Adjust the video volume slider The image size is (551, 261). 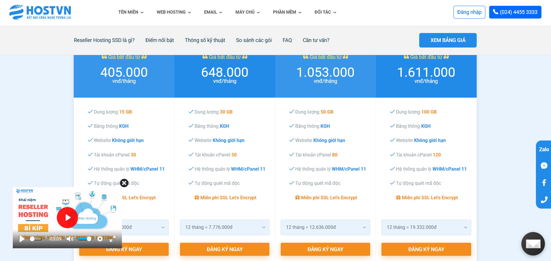pos(84,239)
